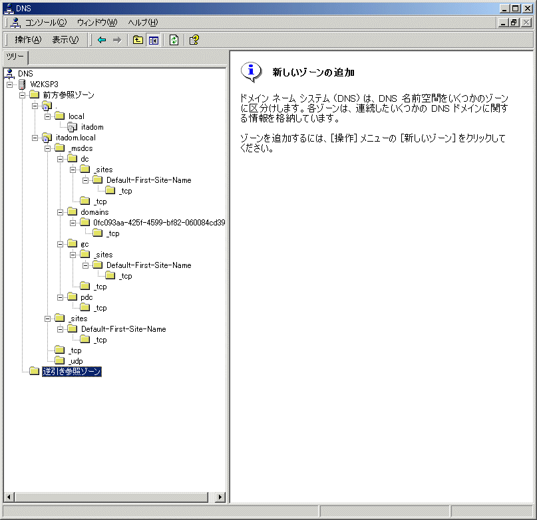Collapse the 前方参照ゾーン node
The image size is (537, 520).
[22, 95]
